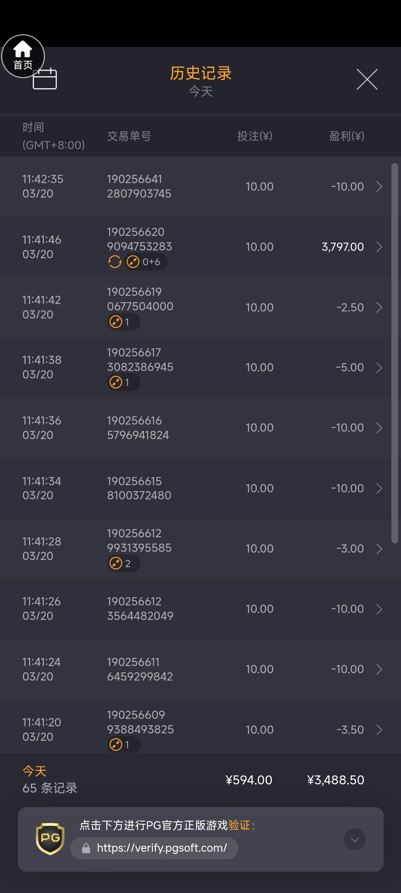Tap the 0+6 feature badge
This screenshot has height=893, width=401.
pos(146,262)
